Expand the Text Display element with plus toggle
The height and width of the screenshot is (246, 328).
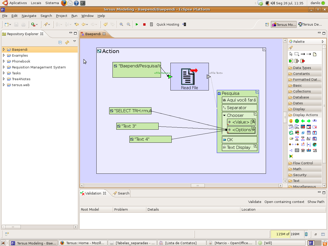coord(255,146)
